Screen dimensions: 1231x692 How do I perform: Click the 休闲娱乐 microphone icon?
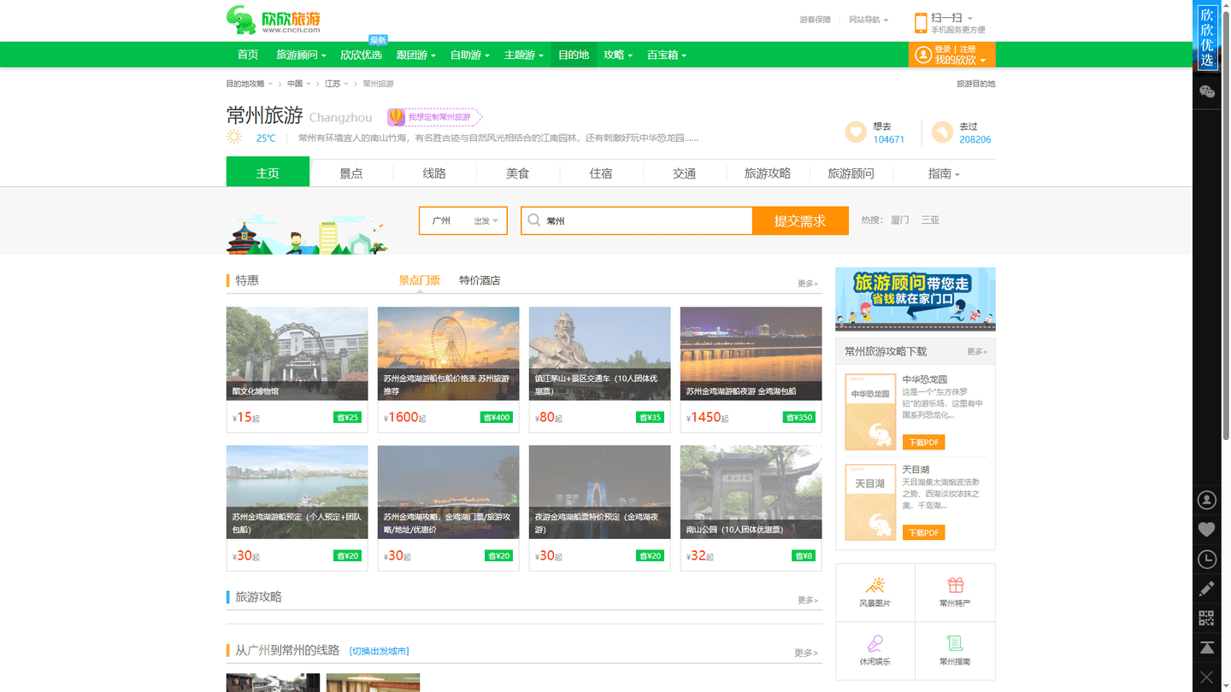[875, 643]
